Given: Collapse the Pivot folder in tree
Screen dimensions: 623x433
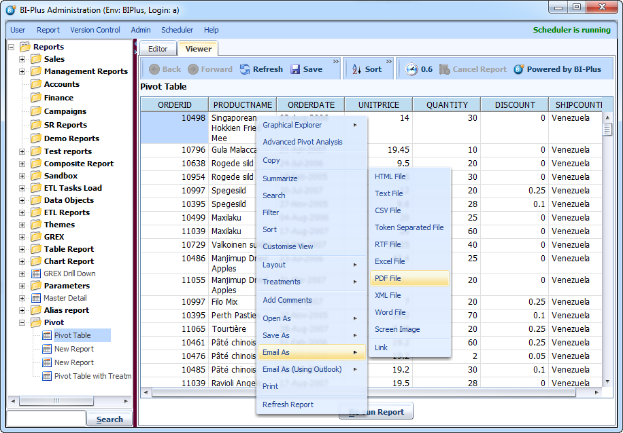Looking at the screenshot, I should (x=22, y=322).
